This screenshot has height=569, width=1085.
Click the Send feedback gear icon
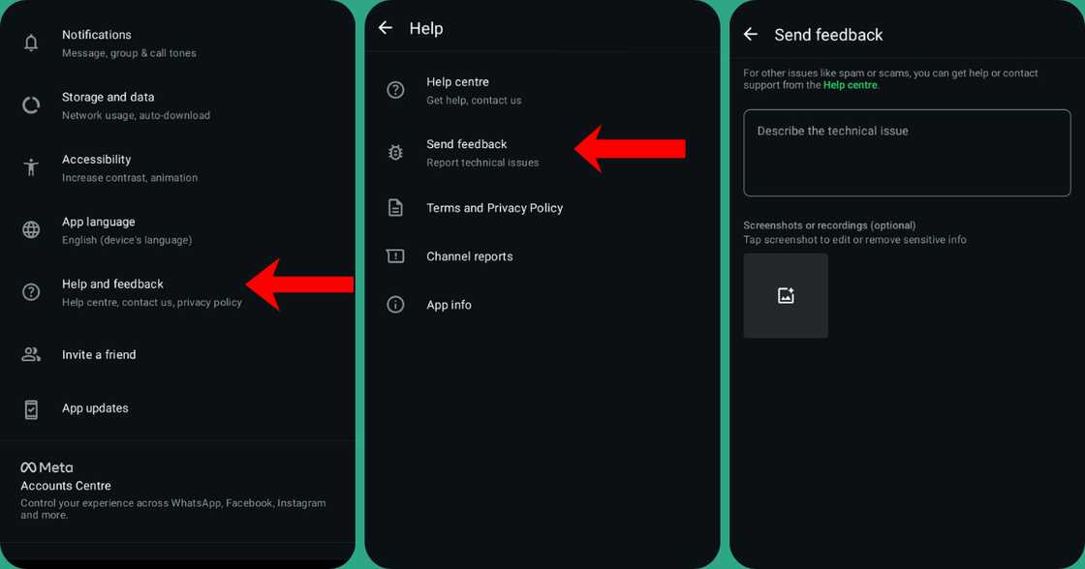pyautogui.click(x=394, y=152)
